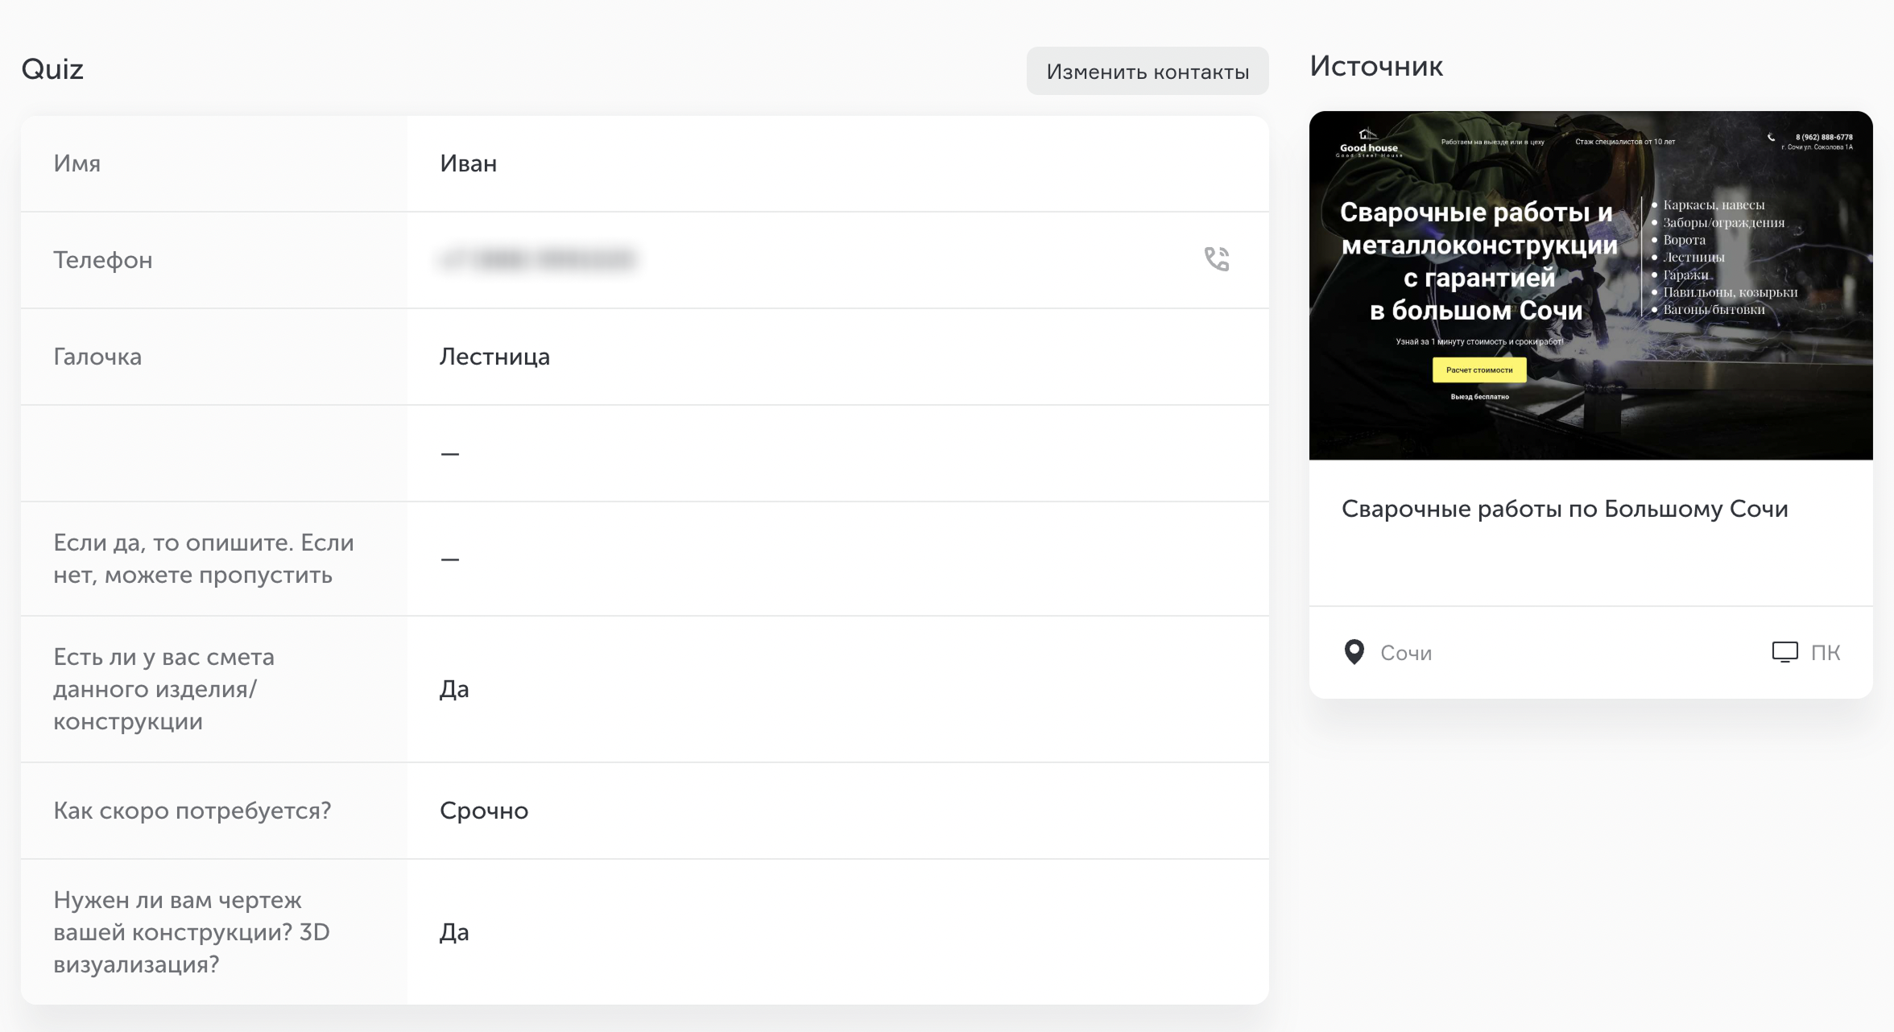Viewport: 1894px width, 1032px height.
Task: Click the Галочка field label
Action: tap(97, 357)
